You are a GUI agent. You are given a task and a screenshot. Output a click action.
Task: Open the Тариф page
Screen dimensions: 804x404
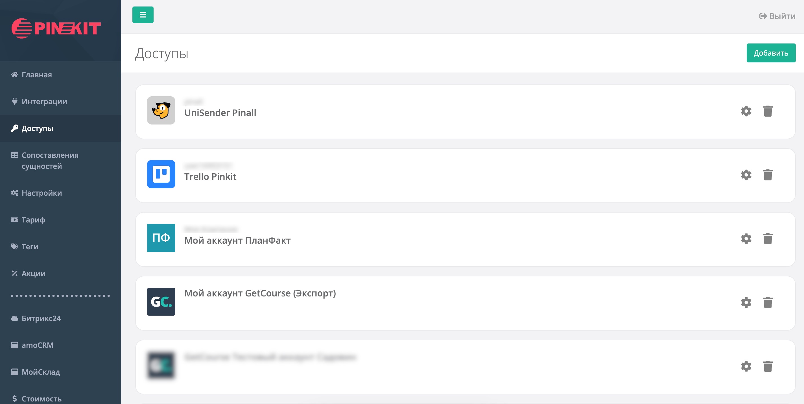pyautogui.click(x=33, y=220)
